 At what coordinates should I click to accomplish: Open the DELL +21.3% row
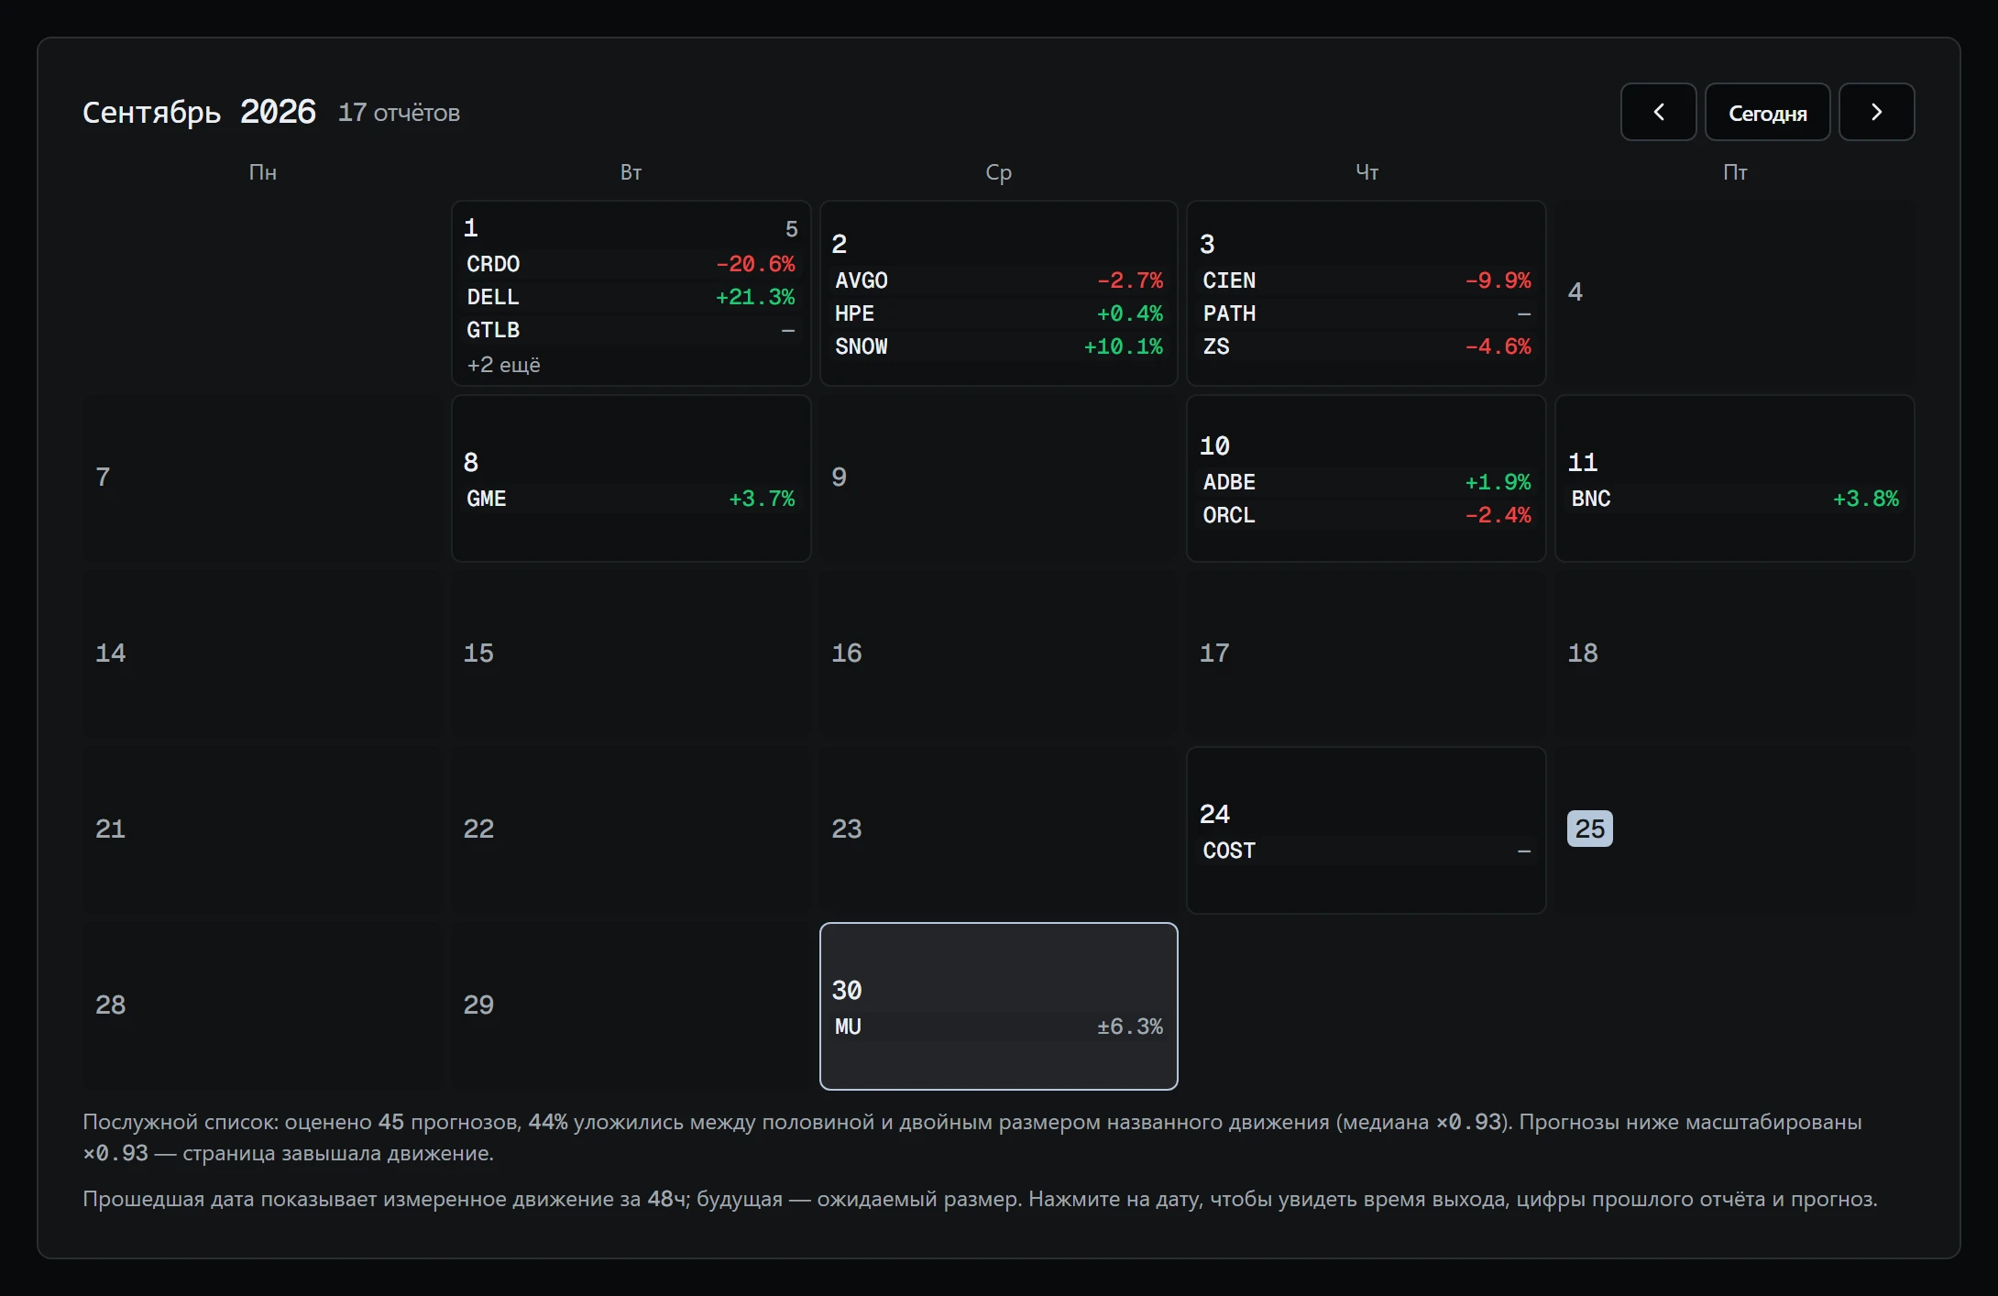coord(631,297)
